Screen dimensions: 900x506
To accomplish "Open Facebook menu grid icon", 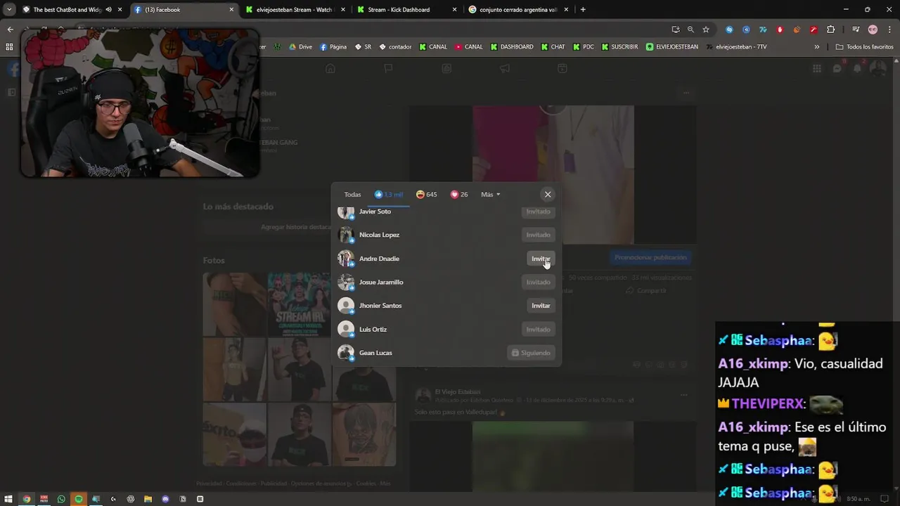I will click(x=816, y=68).
